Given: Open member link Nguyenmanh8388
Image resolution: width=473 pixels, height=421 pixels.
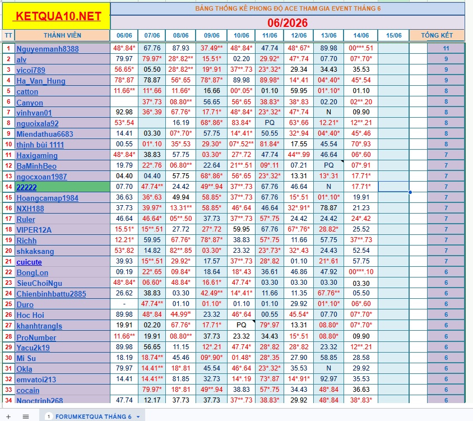Looking at the screenshot, I should coord(48,49).
